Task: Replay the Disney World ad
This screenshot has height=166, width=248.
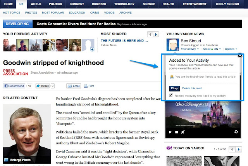Action: pos(236,132)
